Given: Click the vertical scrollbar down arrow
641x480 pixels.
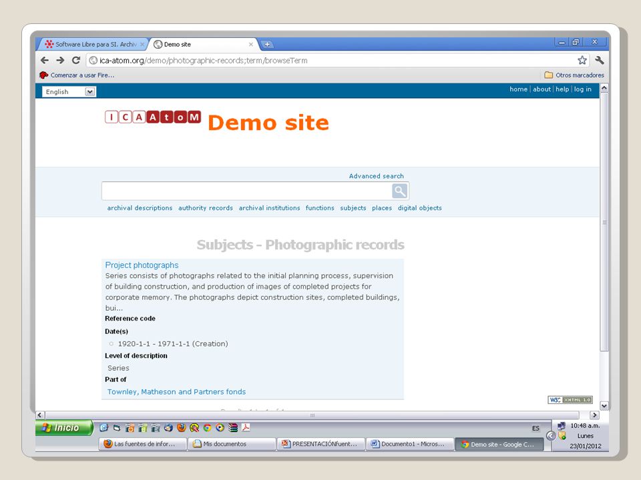Looking at the screenshot, I should click(x=604, y=406).
